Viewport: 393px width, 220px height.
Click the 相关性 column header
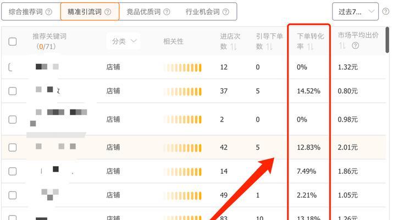pos(173,41)
